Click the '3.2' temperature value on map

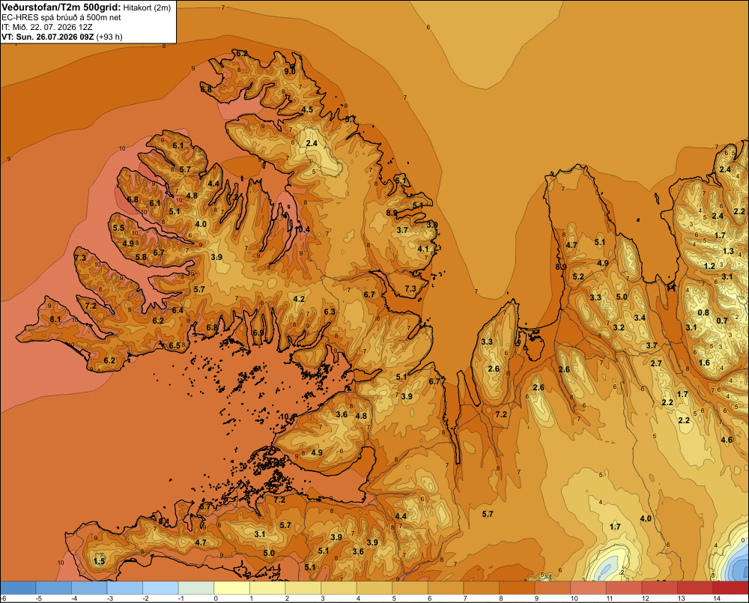[619, 327]
